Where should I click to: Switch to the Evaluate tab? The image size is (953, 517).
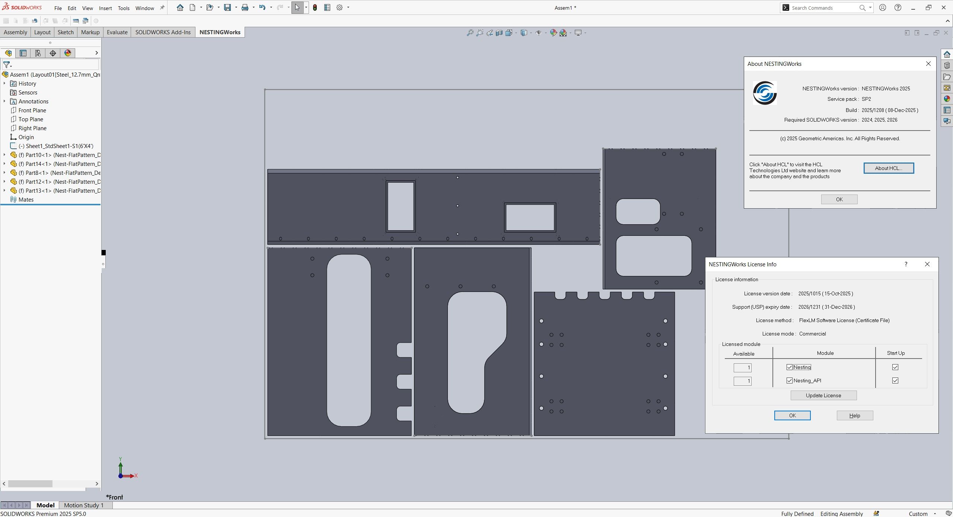pos(117,32)
